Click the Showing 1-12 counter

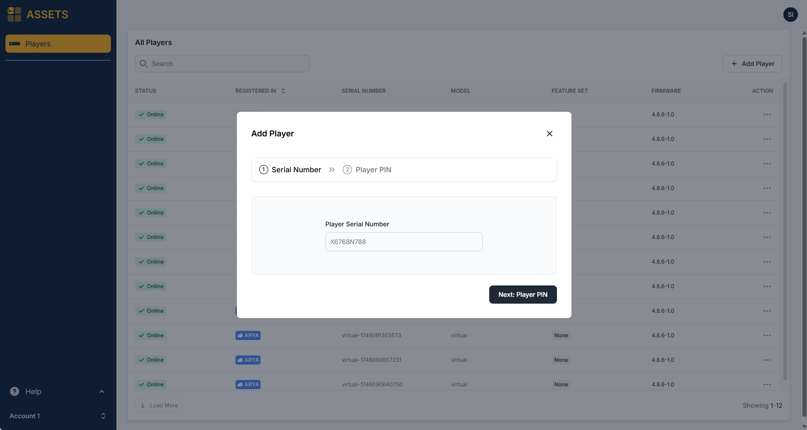coord(762,405)
